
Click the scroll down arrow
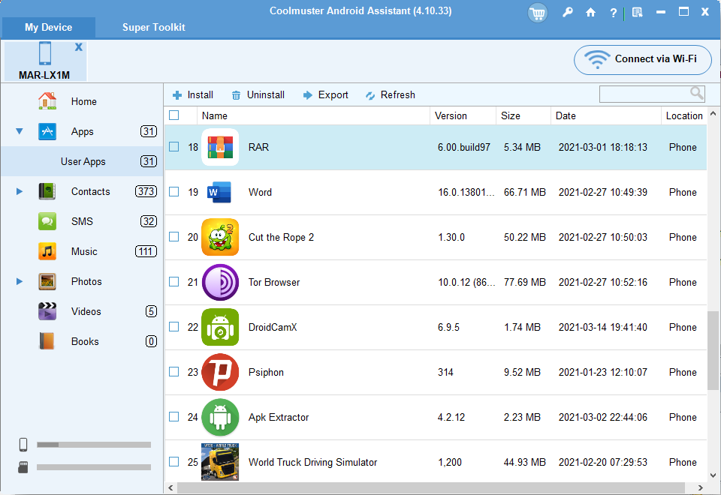713,475
